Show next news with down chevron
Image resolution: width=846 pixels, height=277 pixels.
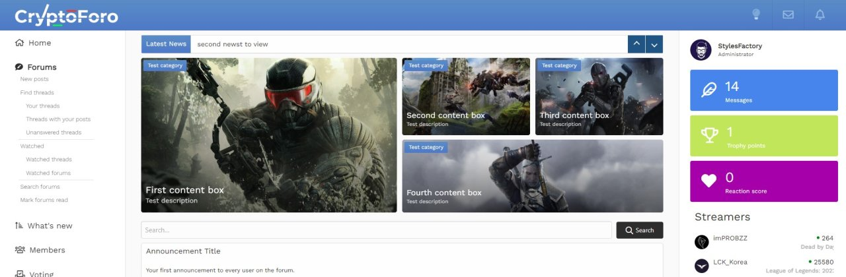pos(654,44)
